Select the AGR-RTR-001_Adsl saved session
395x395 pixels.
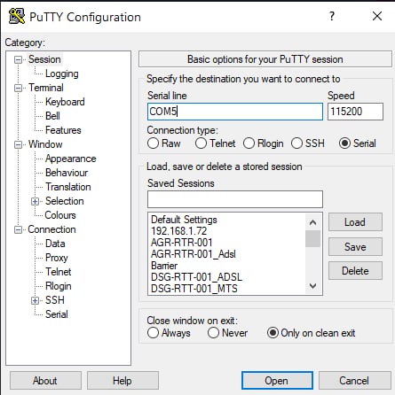click(x=194, y=254)
